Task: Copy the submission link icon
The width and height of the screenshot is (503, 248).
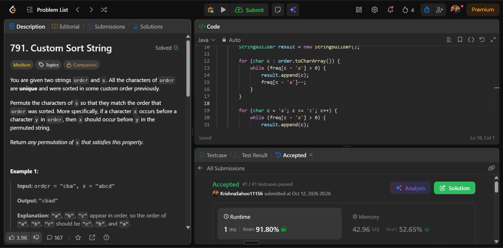Action: click(491, 168)
